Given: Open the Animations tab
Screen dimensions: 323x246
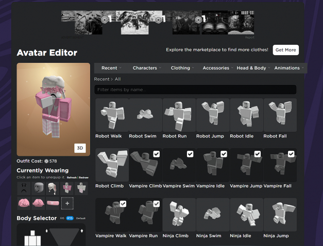Looking at the screenshot, I should click(287, 68).
